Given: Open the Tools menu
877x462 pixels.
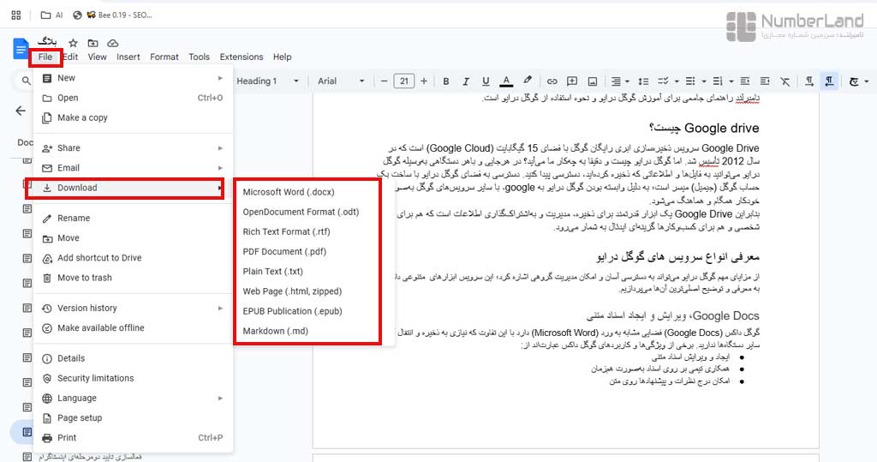Looking at the screenshot, I should (199, 57).
